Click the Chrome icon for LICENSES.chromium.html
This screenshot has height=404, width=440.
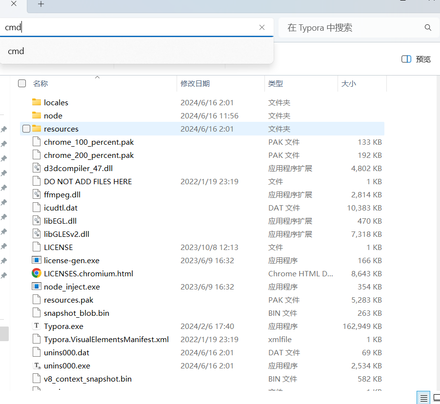(37, 273)
